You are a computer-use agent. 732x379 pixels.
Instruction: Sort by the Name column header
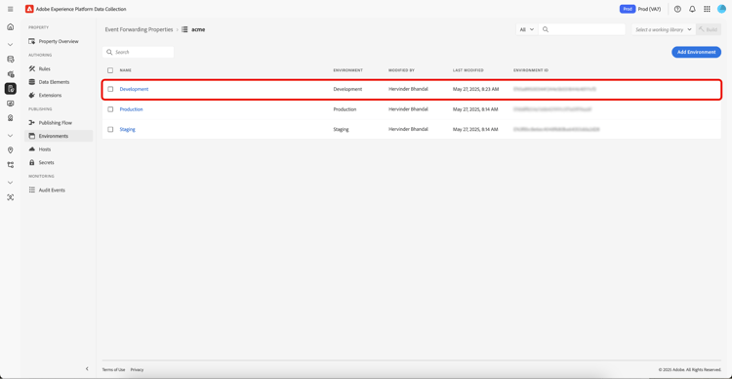[x=126, y=70]
